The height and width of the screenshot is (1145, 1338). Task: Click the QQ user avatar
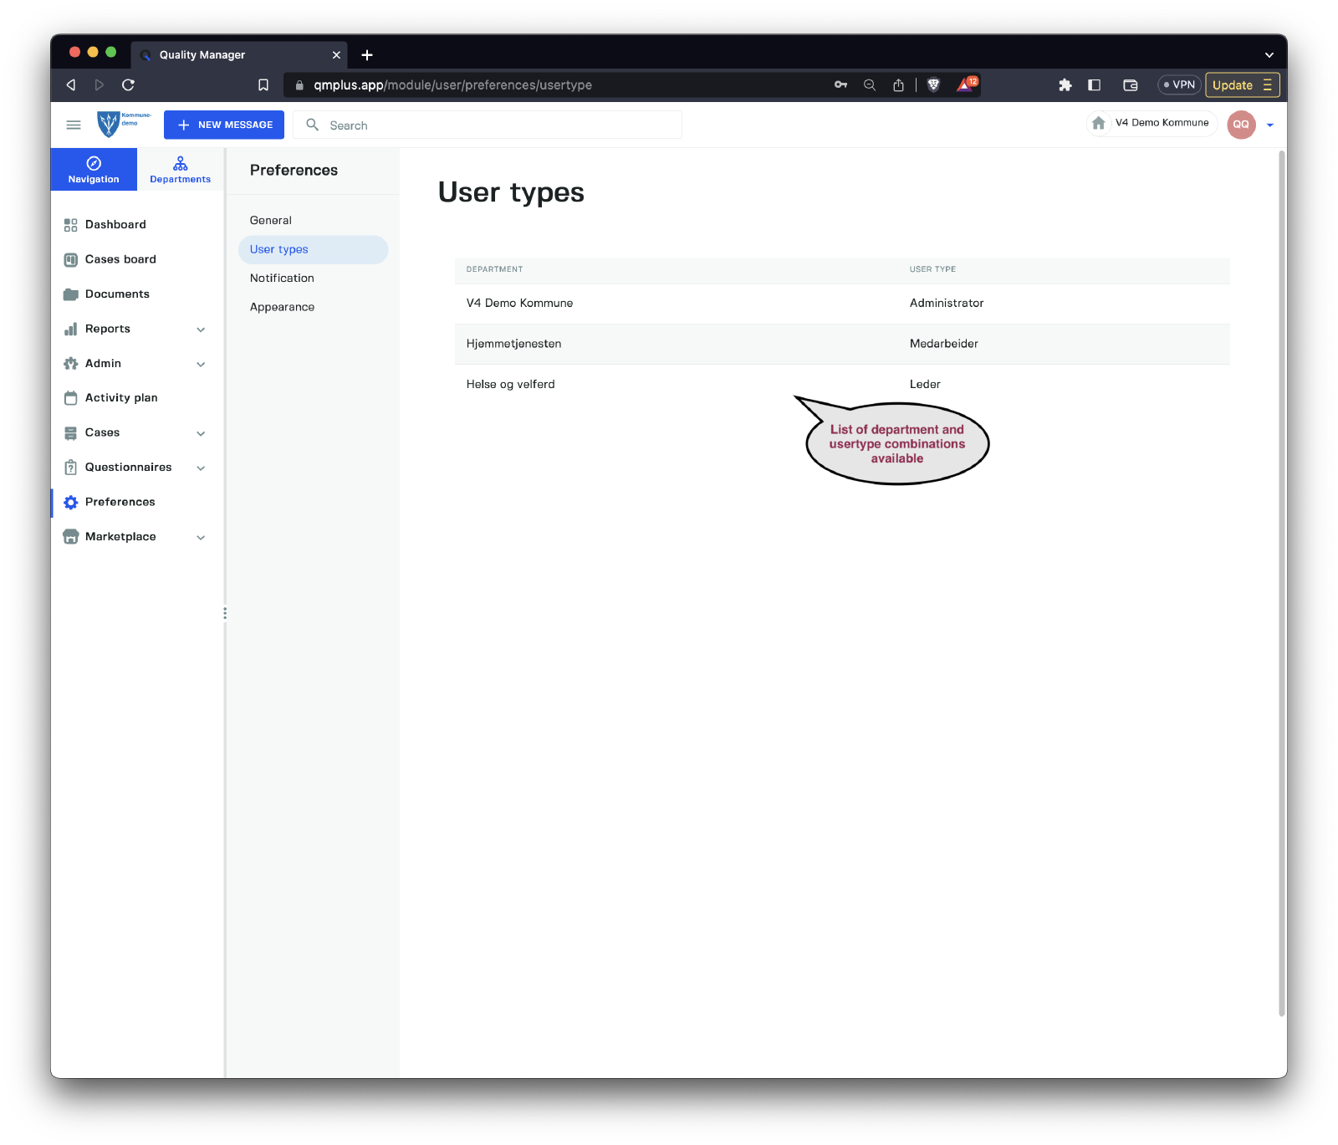1241,125
